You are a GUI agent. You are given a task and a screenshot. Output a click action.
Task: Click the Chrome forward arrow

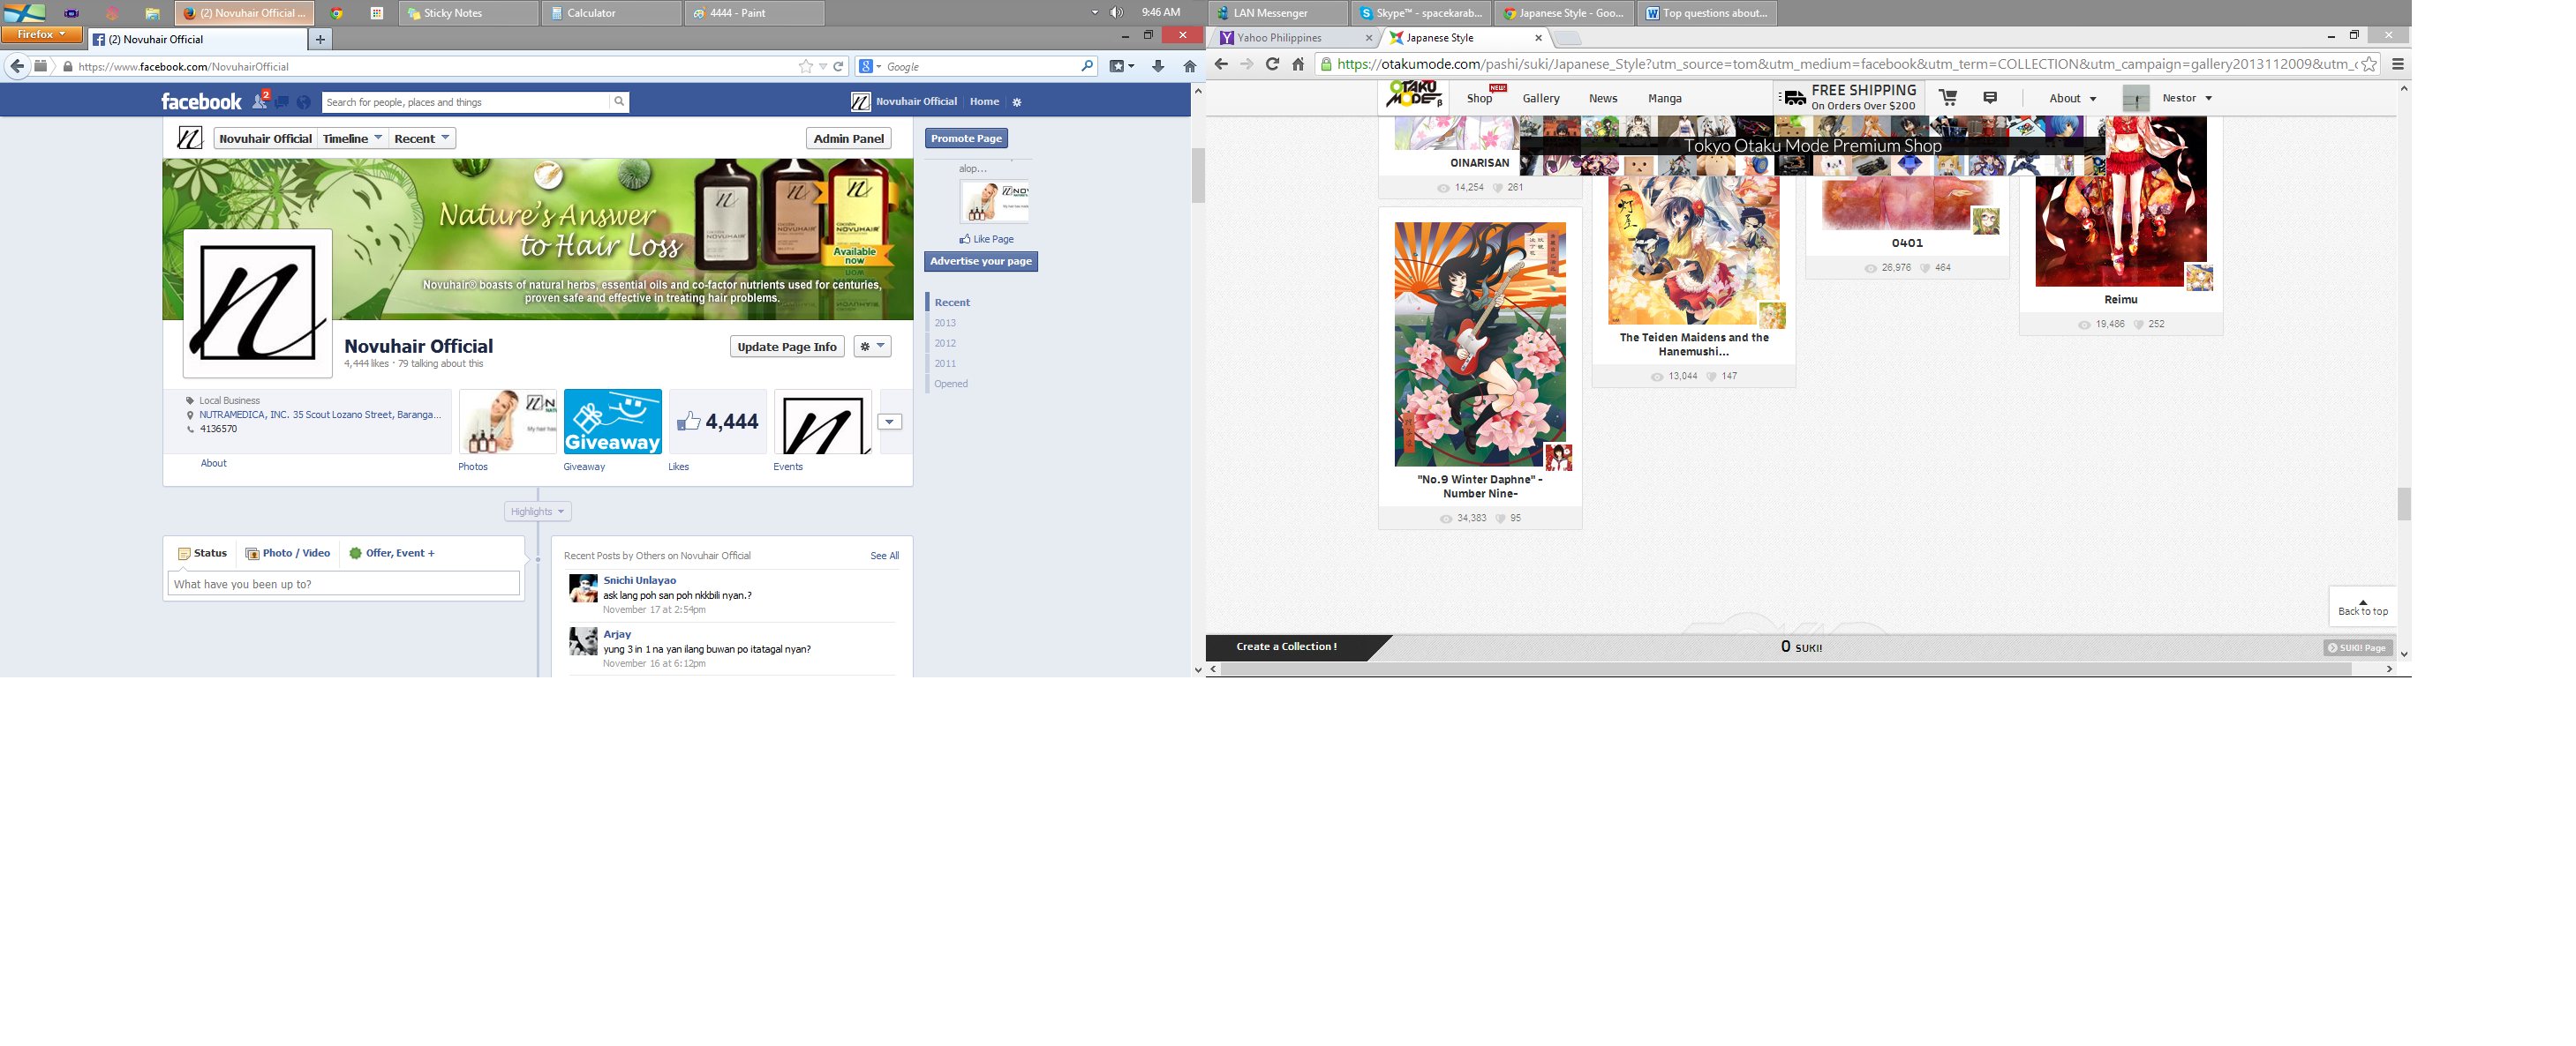coord(1247,64)
